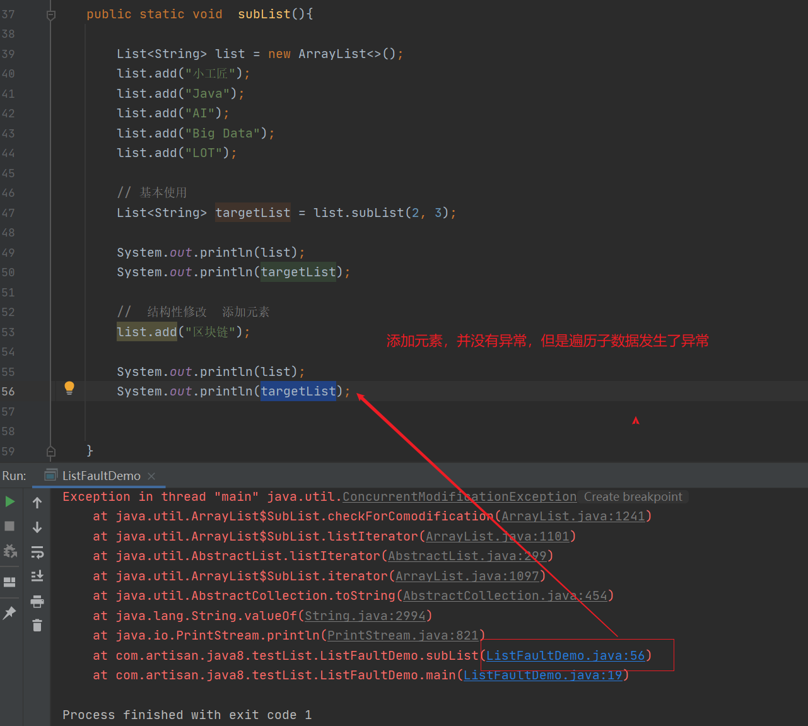This screenshot has width=808, height=726.
Task: Open the debug/rerun bug-gear icon
Action: pos(10,551)
